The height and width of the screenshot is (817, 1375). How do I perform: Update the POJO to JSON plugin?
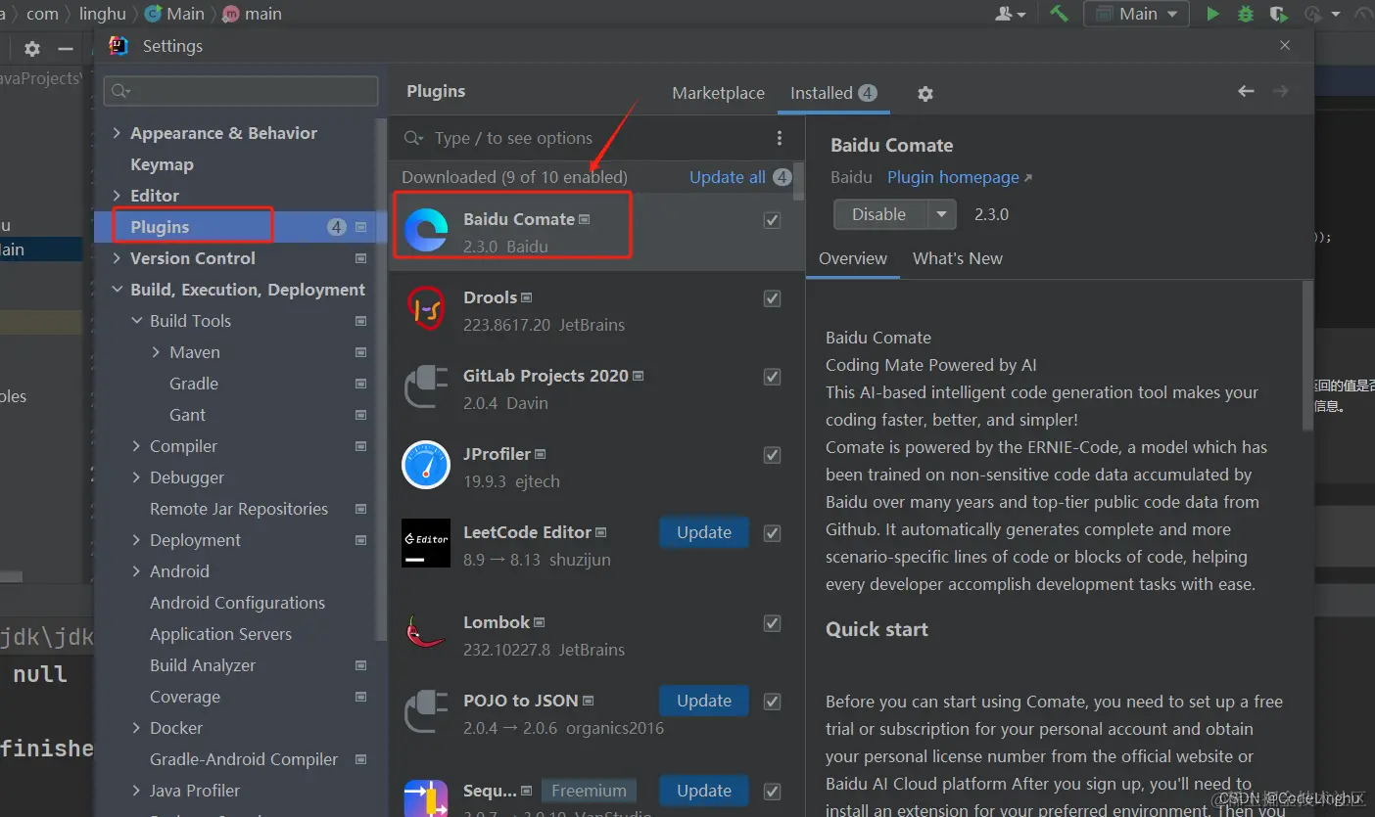pos(704,701)
